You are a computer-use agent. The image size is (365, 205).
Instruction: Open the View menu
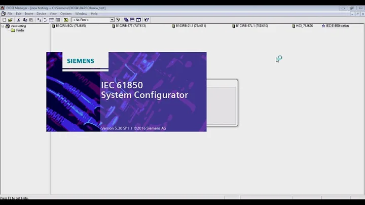click(x=53, y=14)
